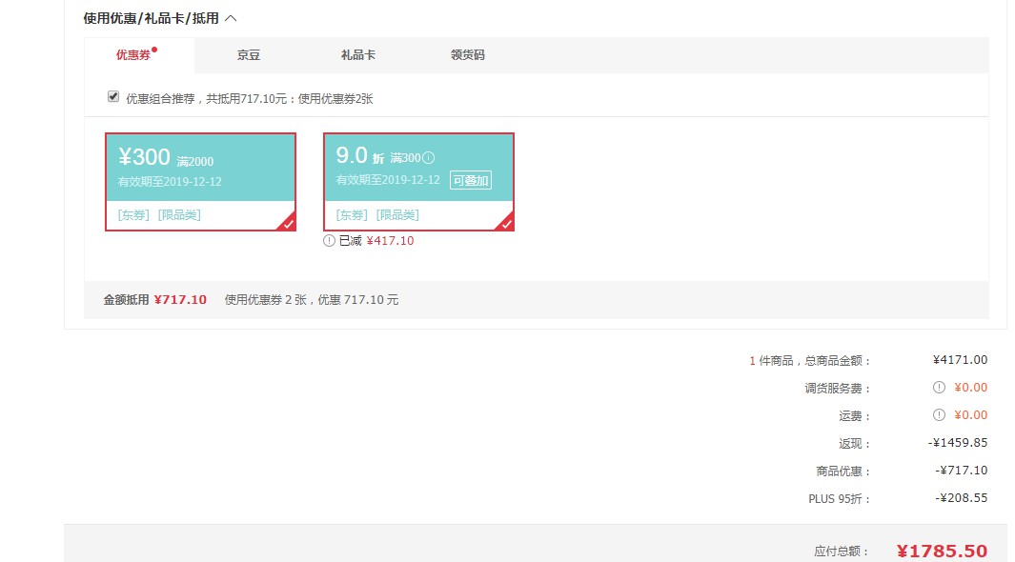Viewport: 1015px width, 562px height.
Task: Click 应付总额 ¥1785.50 total
Action: click(x=942, y=551)
